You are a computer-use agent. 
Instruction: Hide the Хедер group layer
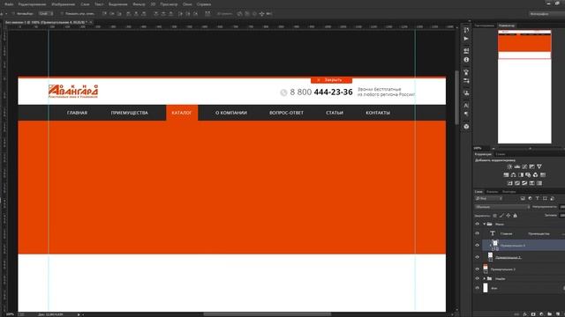pos(478,278)
